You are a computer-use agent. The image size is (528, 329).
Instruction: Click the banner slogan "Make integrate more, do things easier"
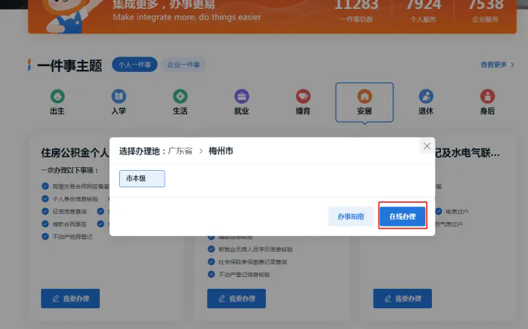(187, 17)
